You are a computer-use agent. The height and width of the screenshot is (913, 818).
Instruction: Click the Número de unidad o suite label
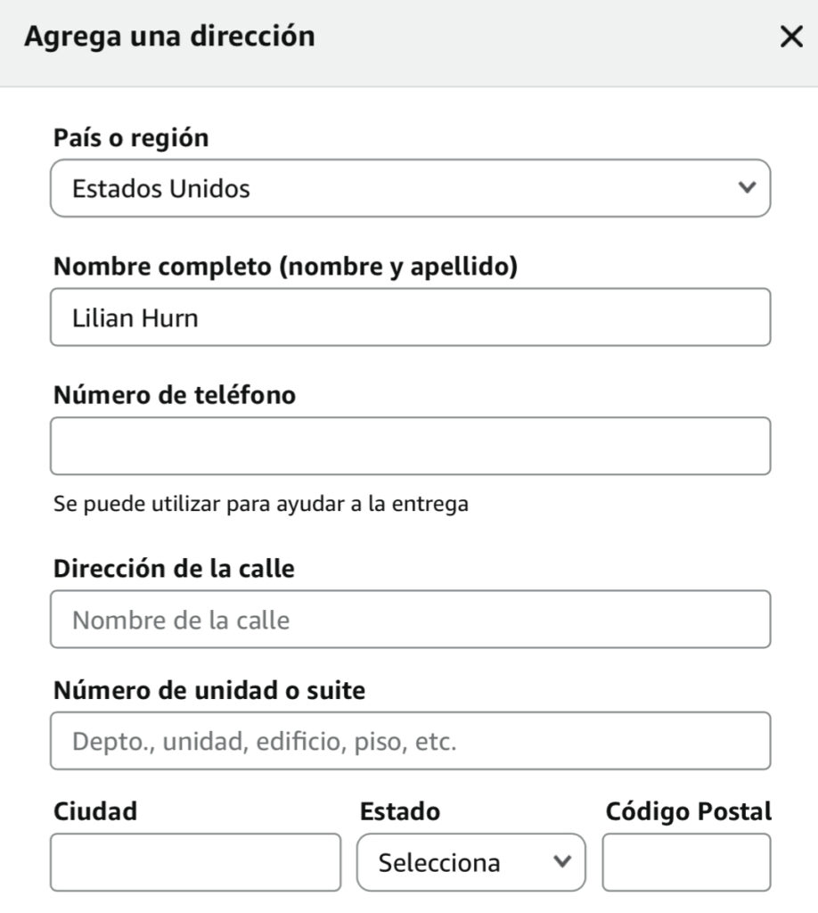209,690
